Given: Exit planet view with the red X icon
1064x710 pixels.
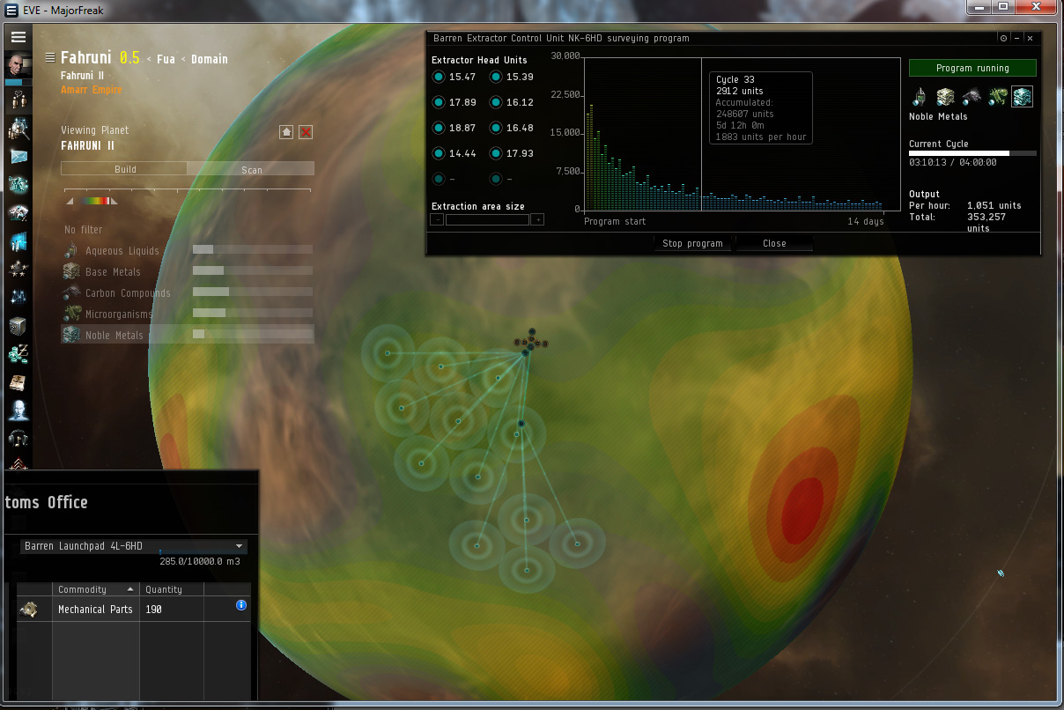Looking at the screenshot, I should (306, 131).
